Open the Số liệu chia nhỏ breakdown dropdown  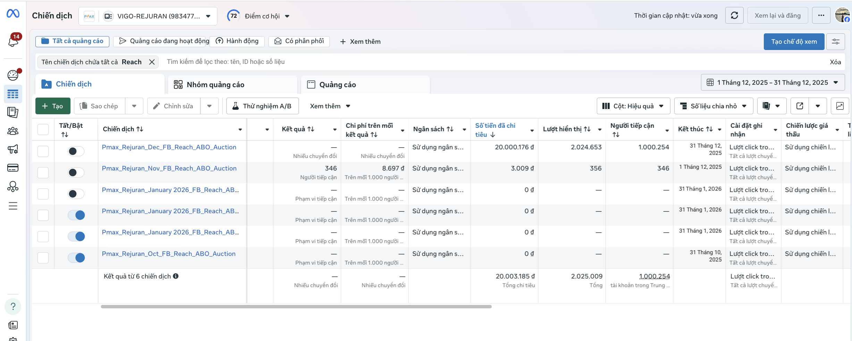point(713,106)
